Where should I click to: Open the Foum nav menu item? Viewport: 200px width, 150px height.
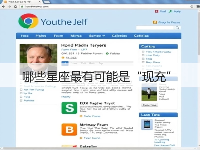pyautogui.click(x=58, y=36)
